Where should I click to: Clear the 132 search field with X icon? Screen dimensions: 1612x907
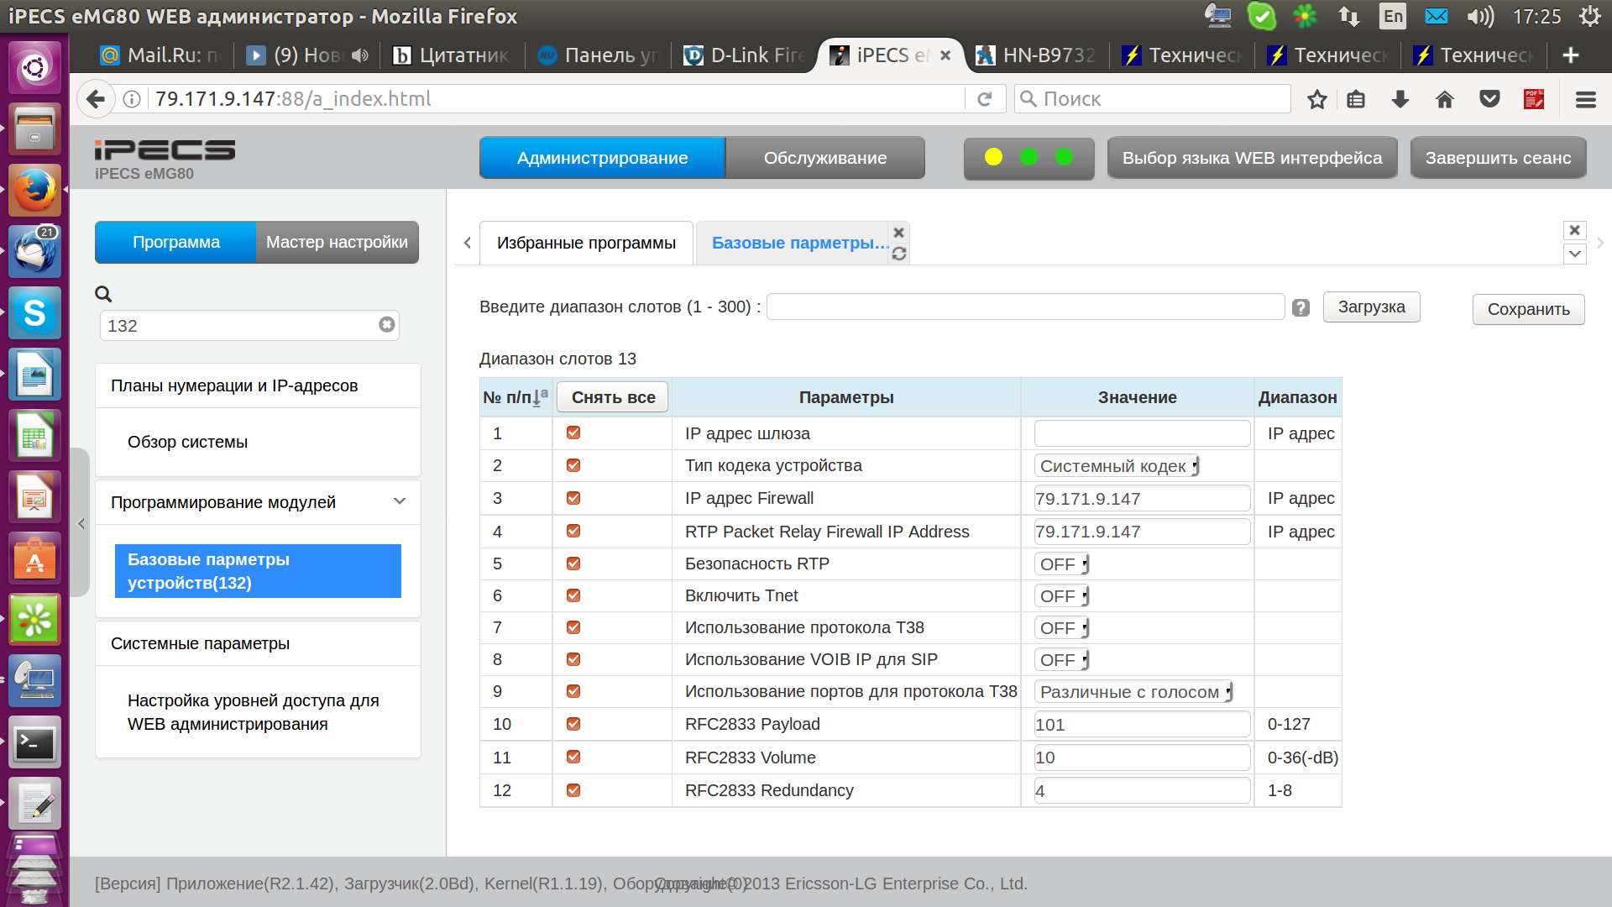(386, 325)
